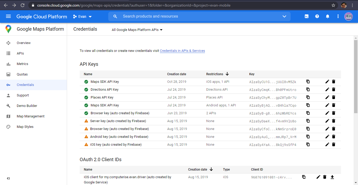
Task: Delete the Android key (auto created by Firebase)
Action: [x=334, y=137]
